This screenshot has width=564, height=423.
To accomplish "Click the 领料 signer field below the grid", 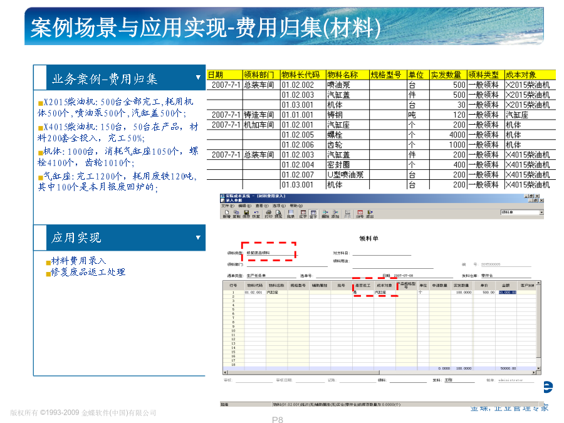I will pyautogui.click(x=407, y=380).
